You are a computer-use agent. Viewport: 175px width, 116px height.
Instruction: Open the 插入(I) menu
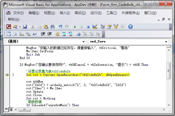click(x=65, y=13)
